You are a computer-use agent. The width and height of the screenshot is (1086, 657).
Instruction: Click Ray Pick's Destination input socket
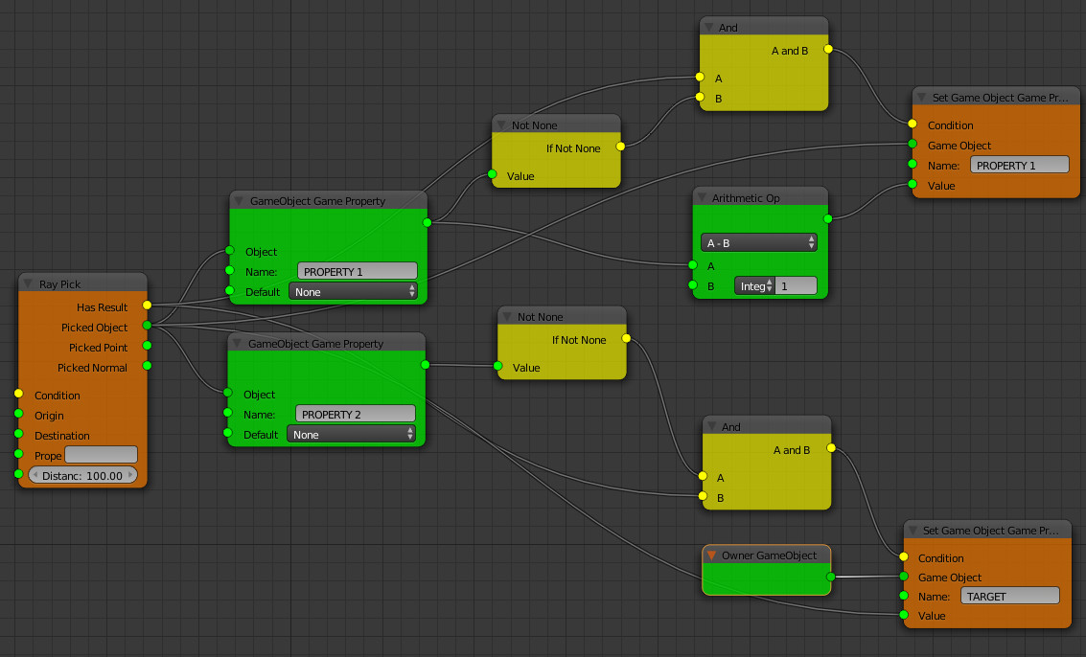coord(18,435)
